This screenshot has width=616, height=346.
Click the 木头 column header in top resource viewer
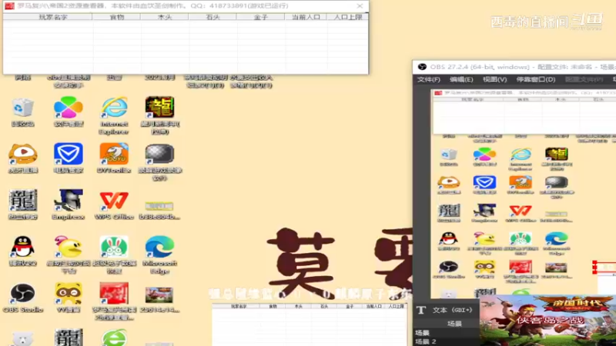tap(165, 17)
